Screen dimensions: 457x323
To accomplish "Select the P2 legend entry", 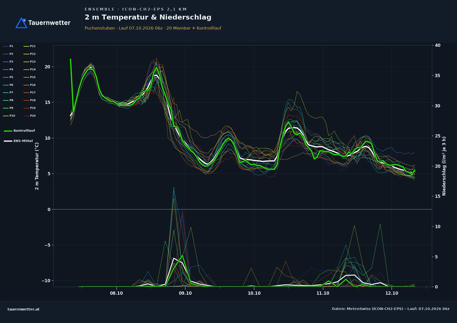I will (8, 54).
